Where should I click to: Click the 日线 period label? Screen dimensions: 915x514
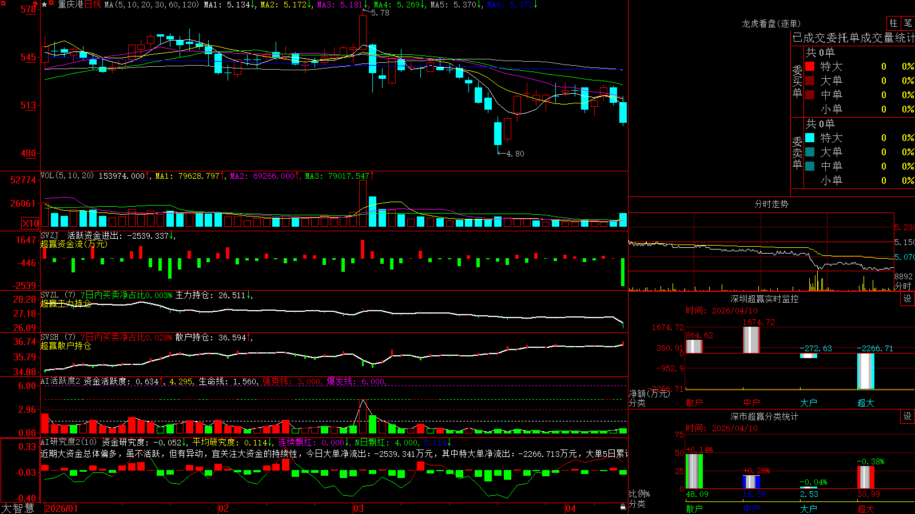[93, 5]
